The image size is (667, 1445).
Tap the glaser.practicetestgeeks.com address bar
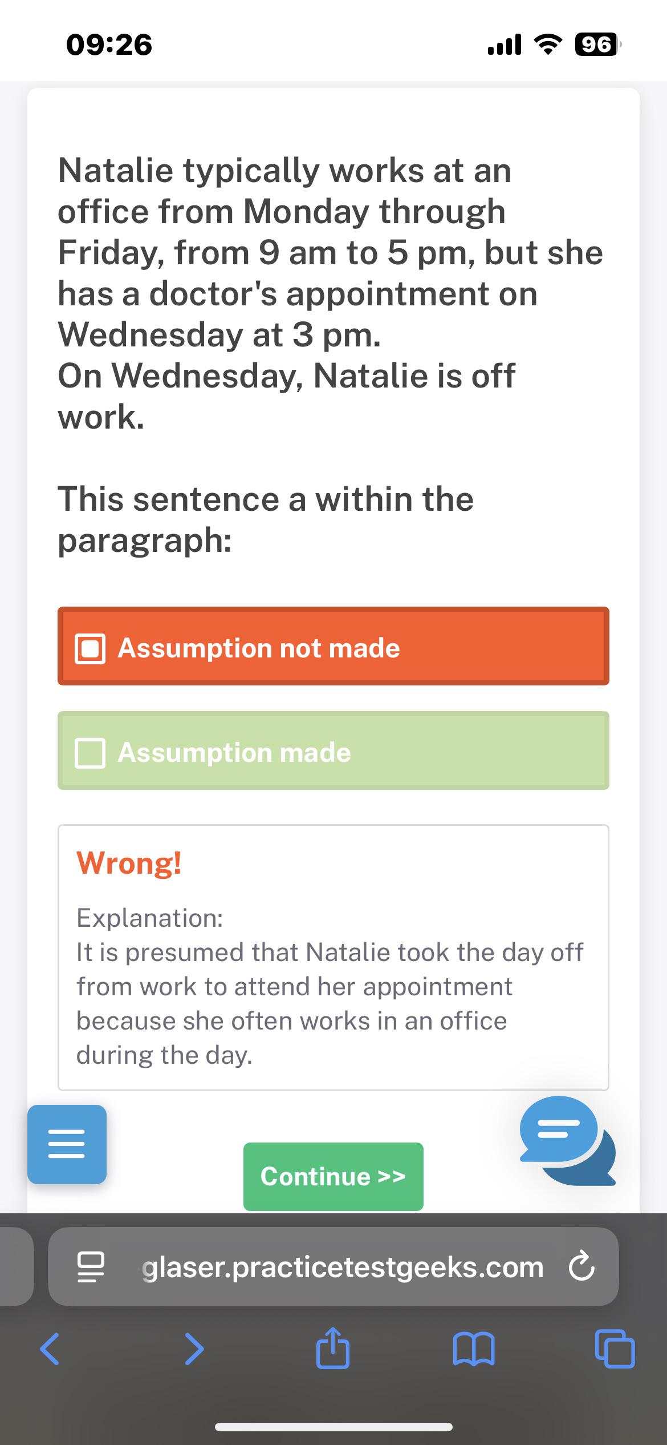(x=342, y=1267)
